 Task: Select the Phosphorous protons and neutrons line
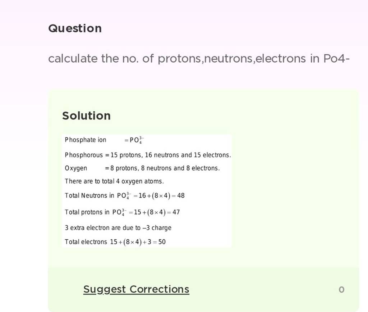(148, 155)
